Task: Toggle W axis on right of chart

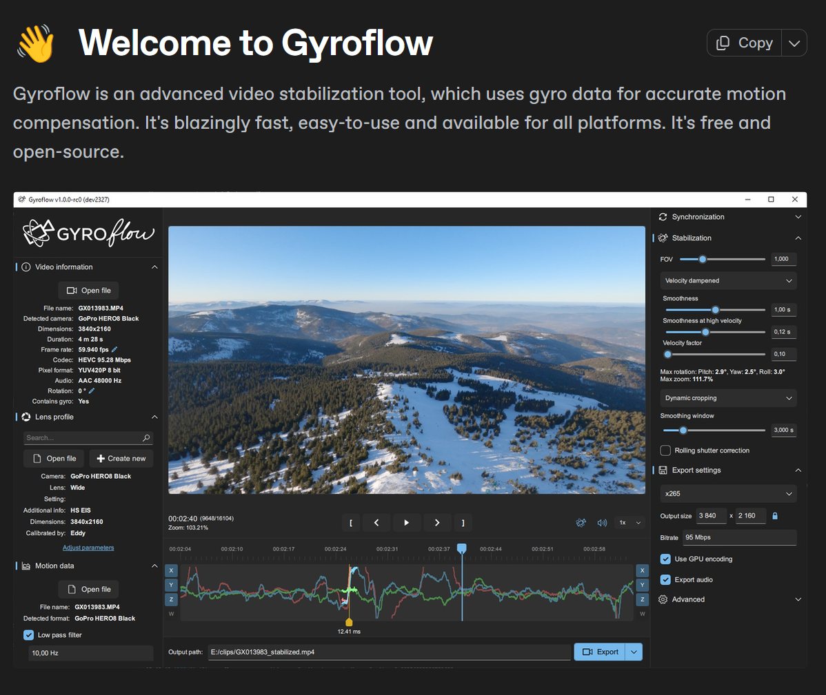Action: [642, 614]
